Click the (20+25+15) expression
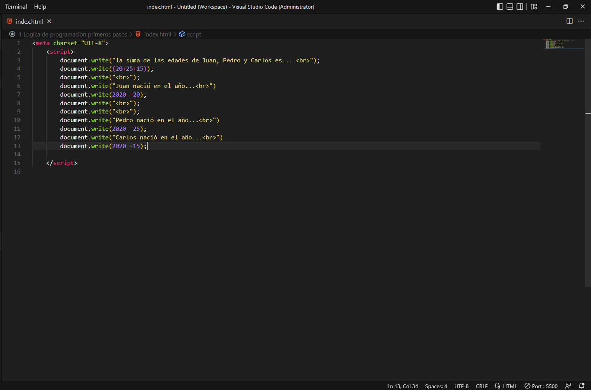591x390 pixels. click(130, 69)
